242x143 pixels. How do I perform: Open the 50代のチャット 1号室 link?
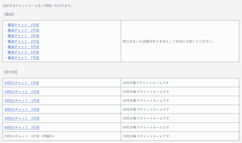22,118
